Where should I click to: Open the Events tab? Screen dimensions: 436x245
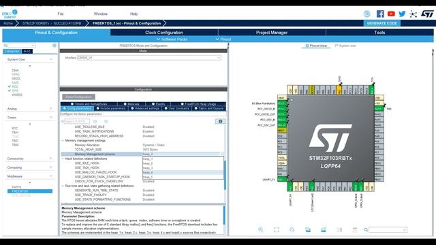click(159, 104)
